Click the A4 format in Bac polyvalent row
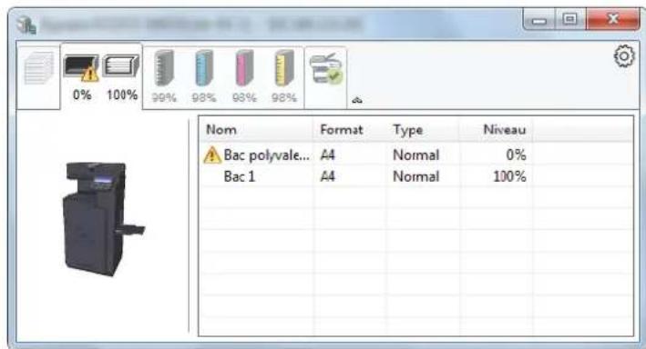This screenshot has width=646, height=349. 327,155
